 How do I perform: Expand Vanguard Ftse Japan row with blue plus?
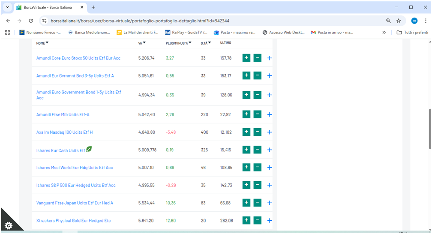pos(270,203)
